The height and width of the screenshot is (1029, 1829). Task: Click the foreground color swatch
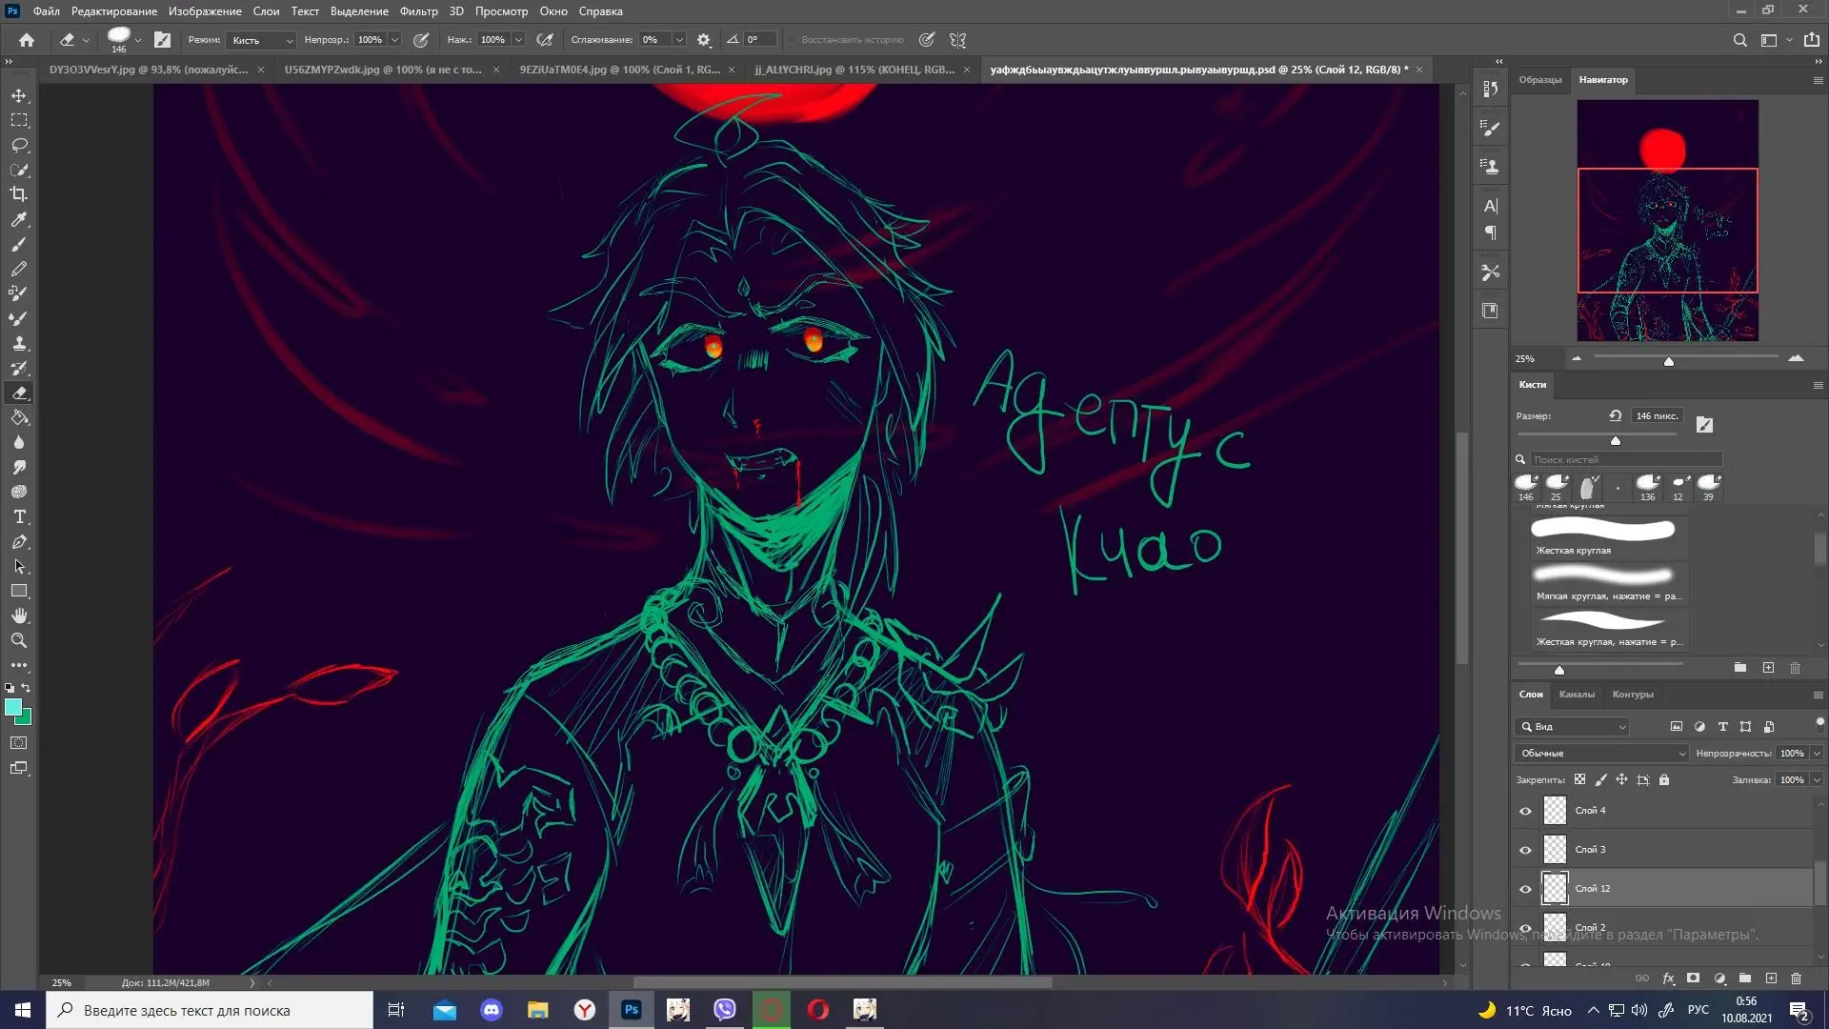click(12, 707)
